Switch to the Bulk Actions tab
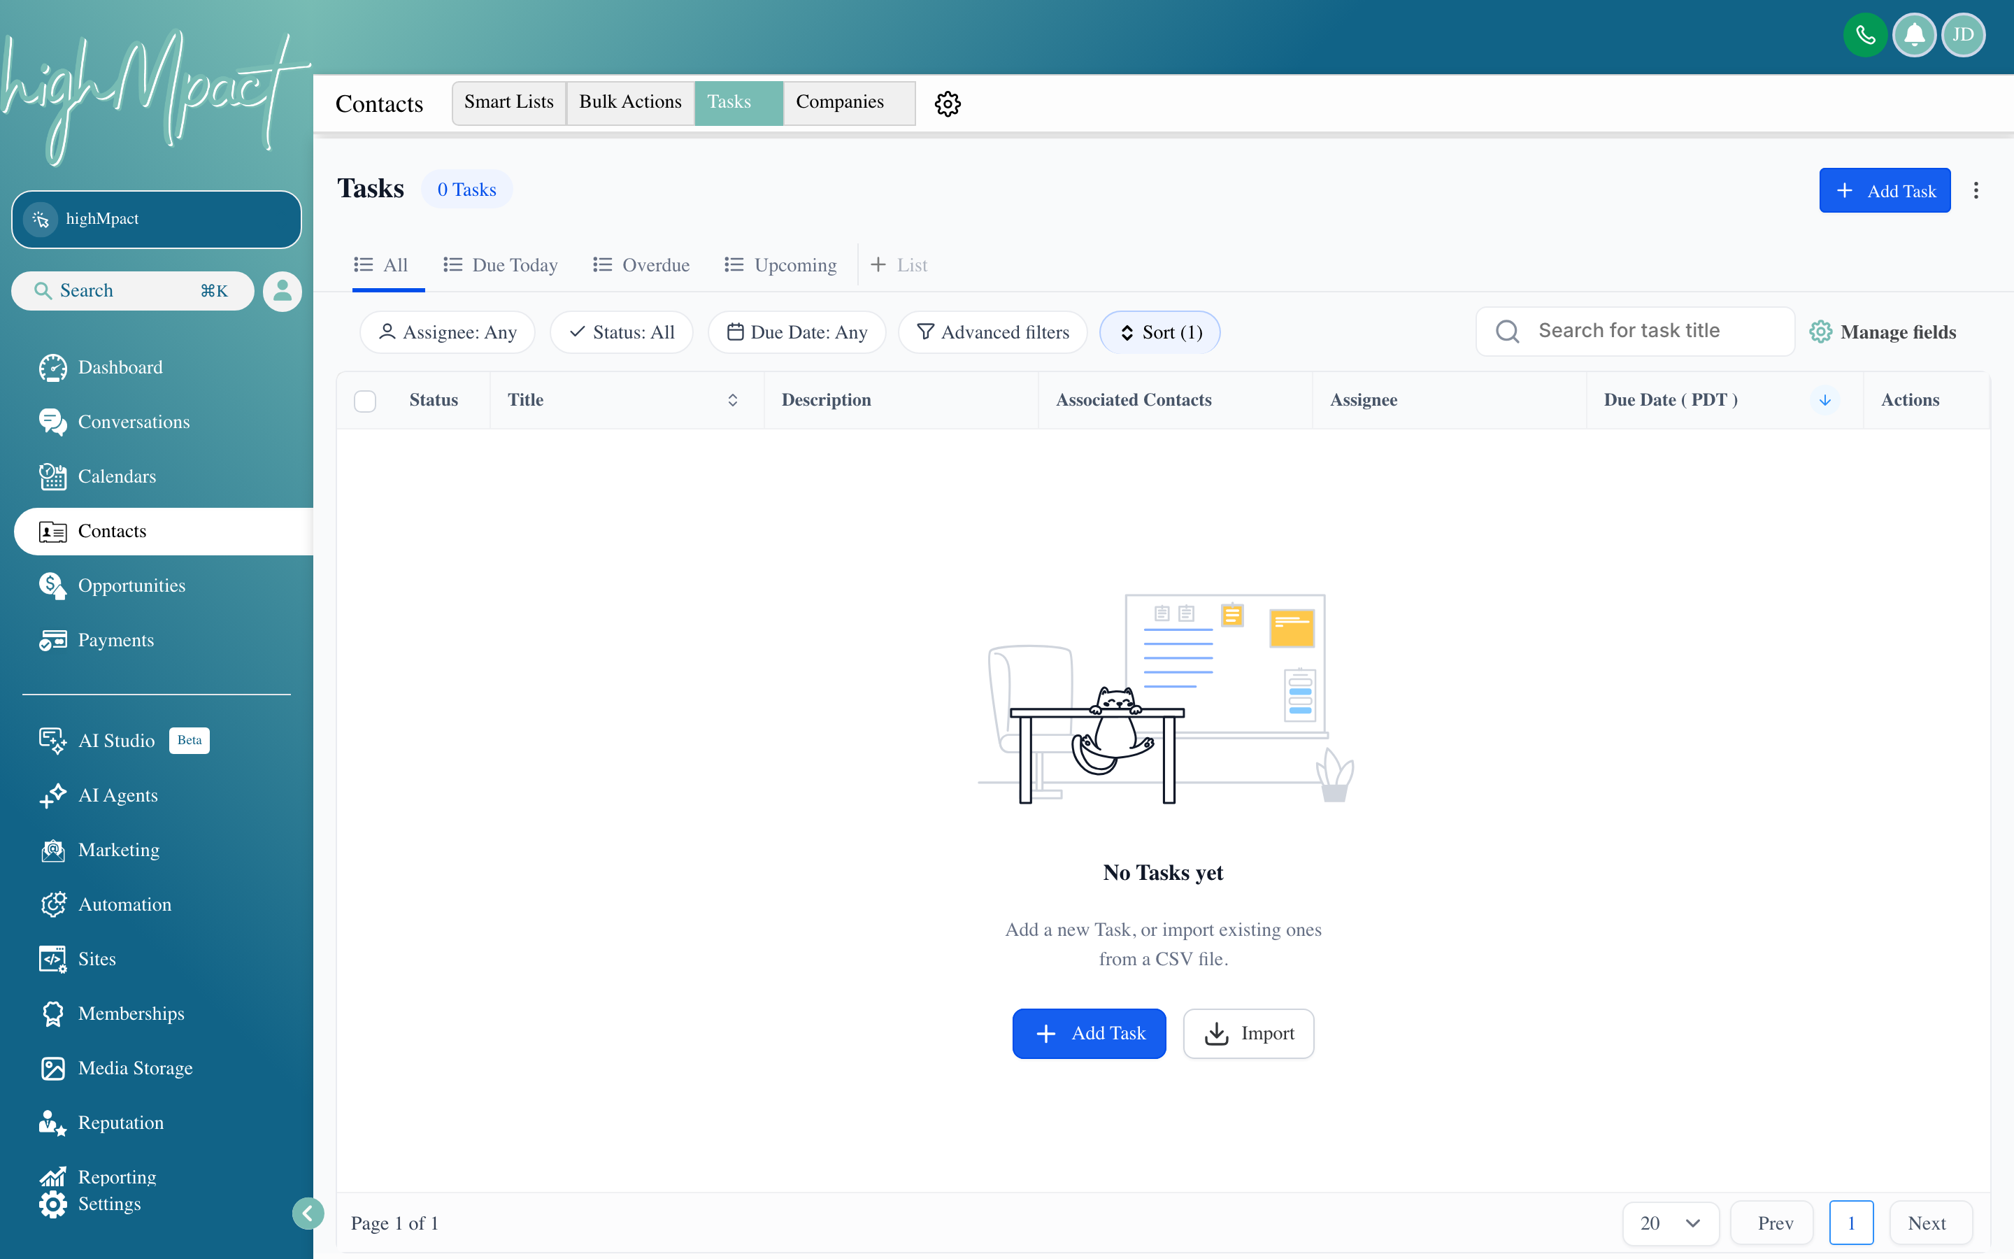The width and height of the screenshot is (2014, 1259). (630, 102)
